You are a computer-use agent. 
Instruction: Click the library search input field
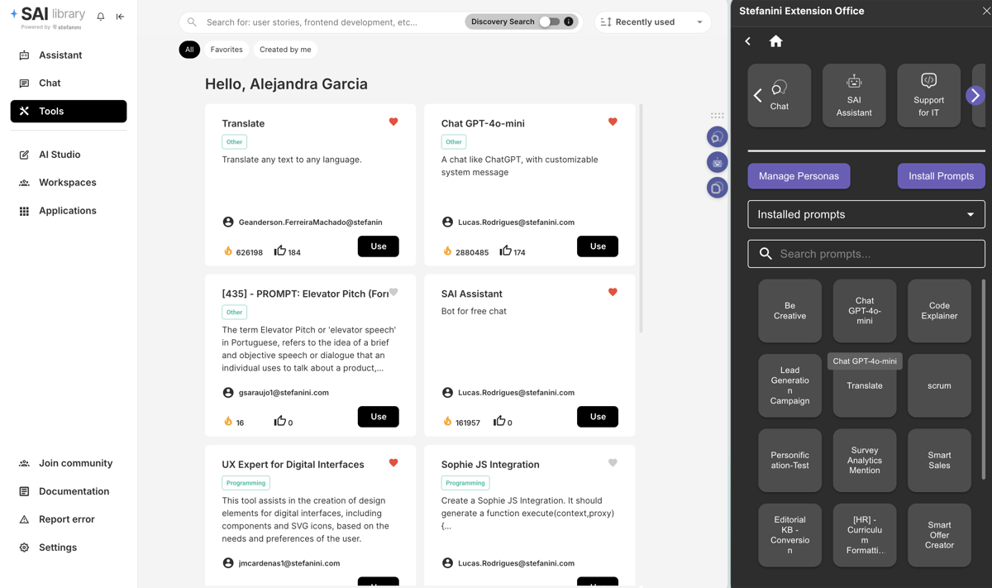point(331,22)
